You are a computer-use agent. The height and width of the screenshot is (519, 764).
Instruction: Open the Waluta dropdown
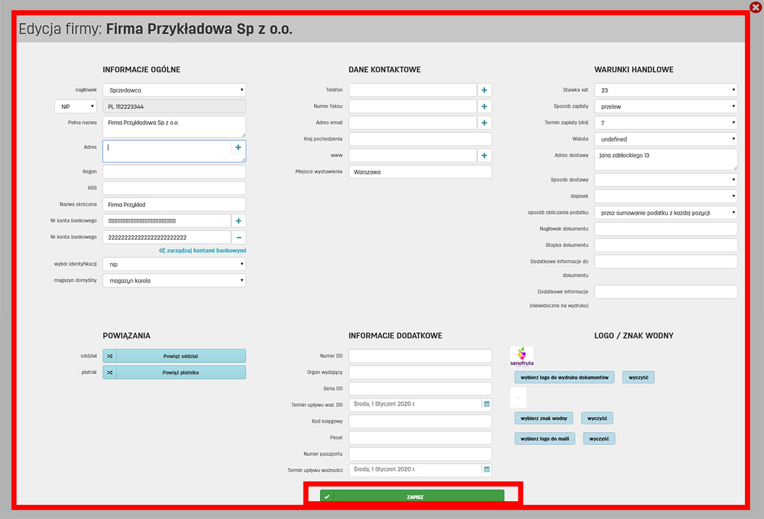[x=665, y=139]
